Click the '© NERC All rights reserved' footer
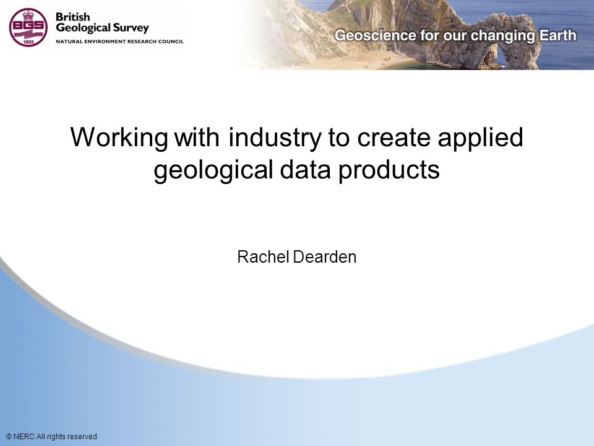Screen dimensions: 594x446 (51, 437)
